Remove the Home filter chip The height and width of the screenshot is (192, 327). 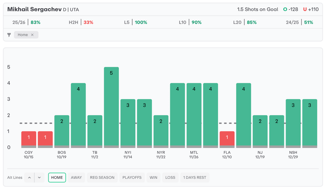(32, 35)
